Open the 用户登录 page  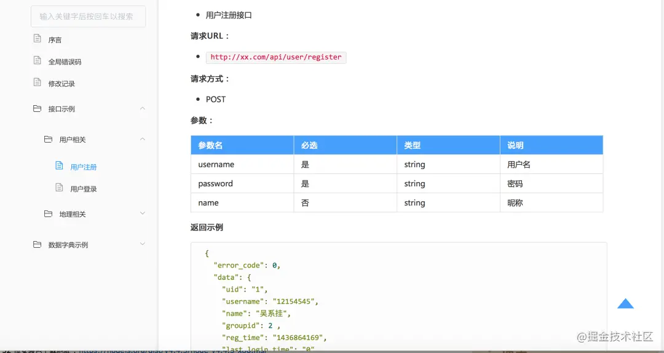tap(84, 189)
